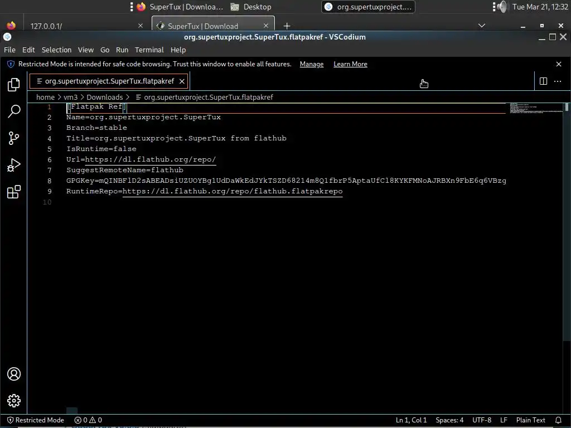Screen dimensions: 571x428
Task: Click the dl.flathub.org/repo/ URL on line 6
Action: [x=151, y=159]
